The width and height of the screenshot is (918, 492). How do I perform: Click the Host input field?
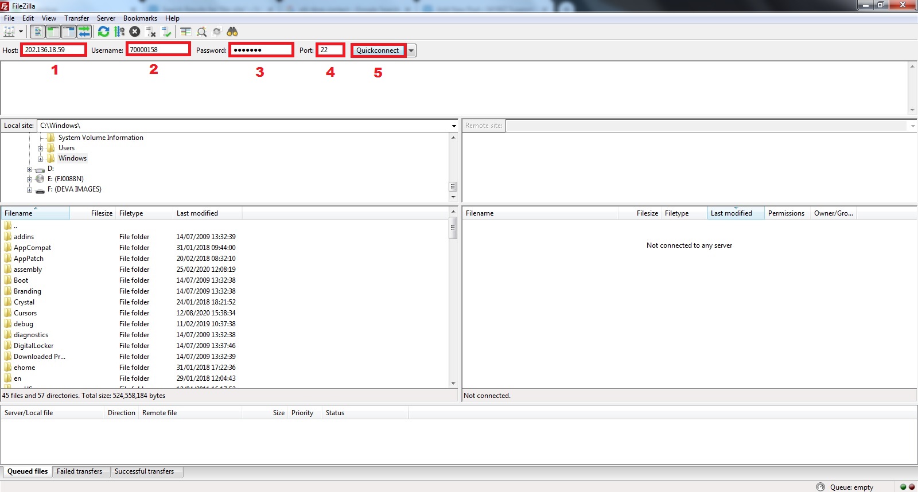(53, 50)
